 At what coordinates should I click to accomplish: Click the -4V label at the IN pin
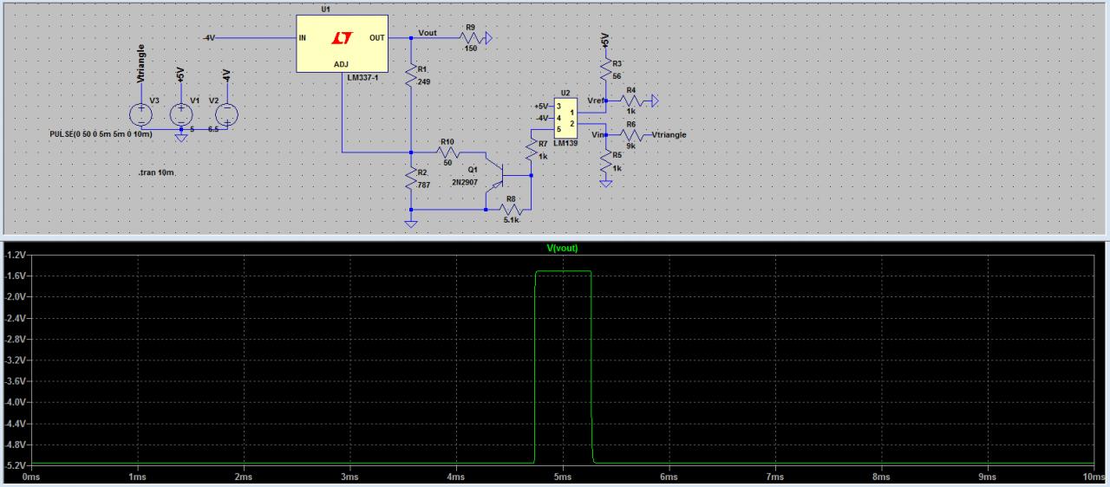coord(208,38)
